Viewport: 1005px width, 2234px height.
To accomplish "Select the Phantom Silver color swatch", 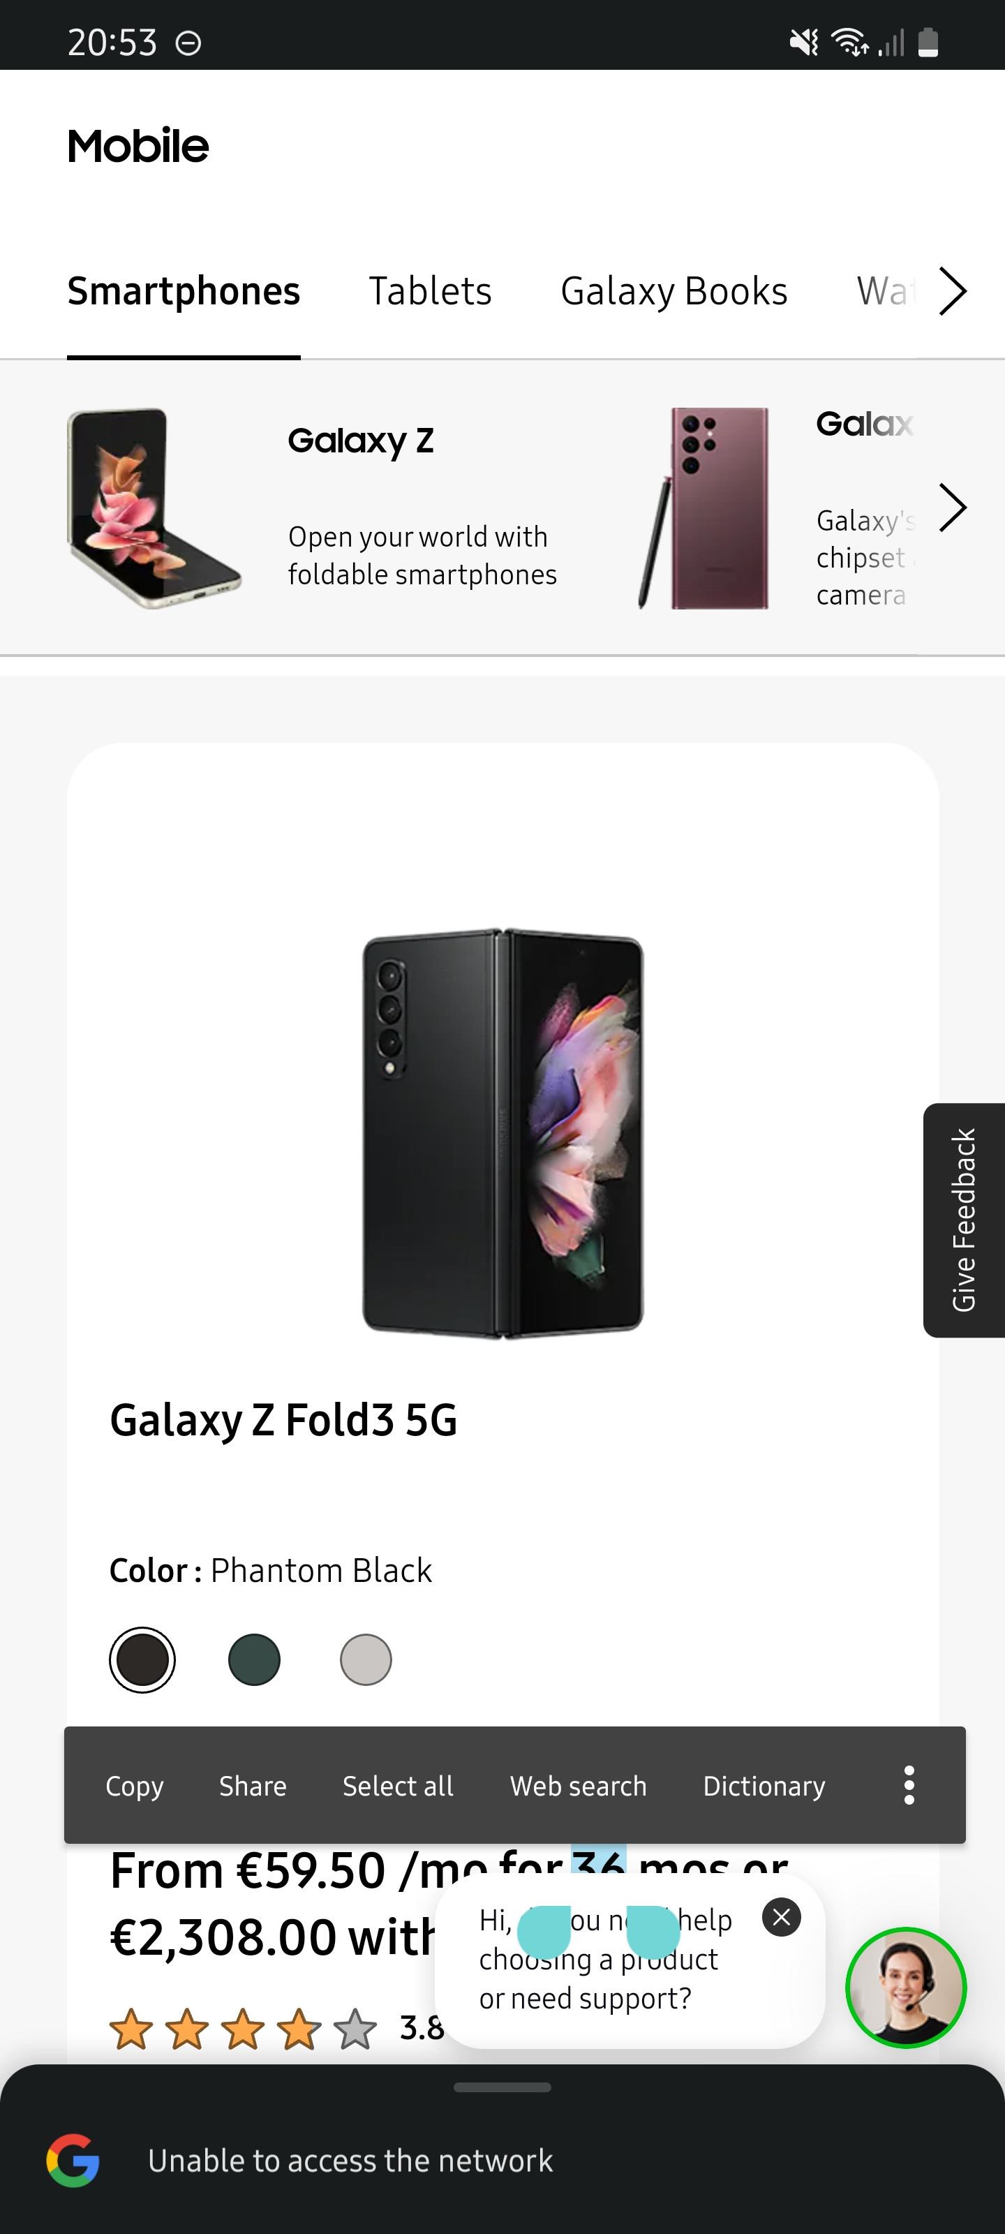I will tap(366, 1659).
